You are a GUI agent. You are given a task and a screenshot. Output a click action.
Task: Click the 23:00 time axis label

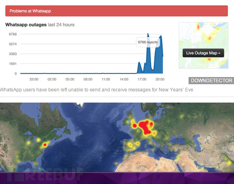[x=34, y=79]
